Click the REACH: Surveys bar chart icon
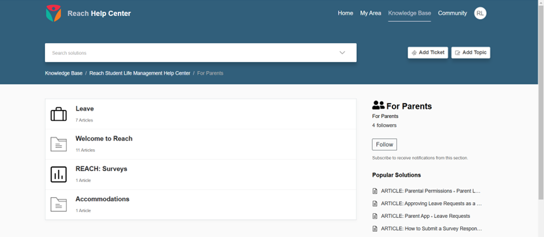544x237 pixels. [x=58, y=174]
